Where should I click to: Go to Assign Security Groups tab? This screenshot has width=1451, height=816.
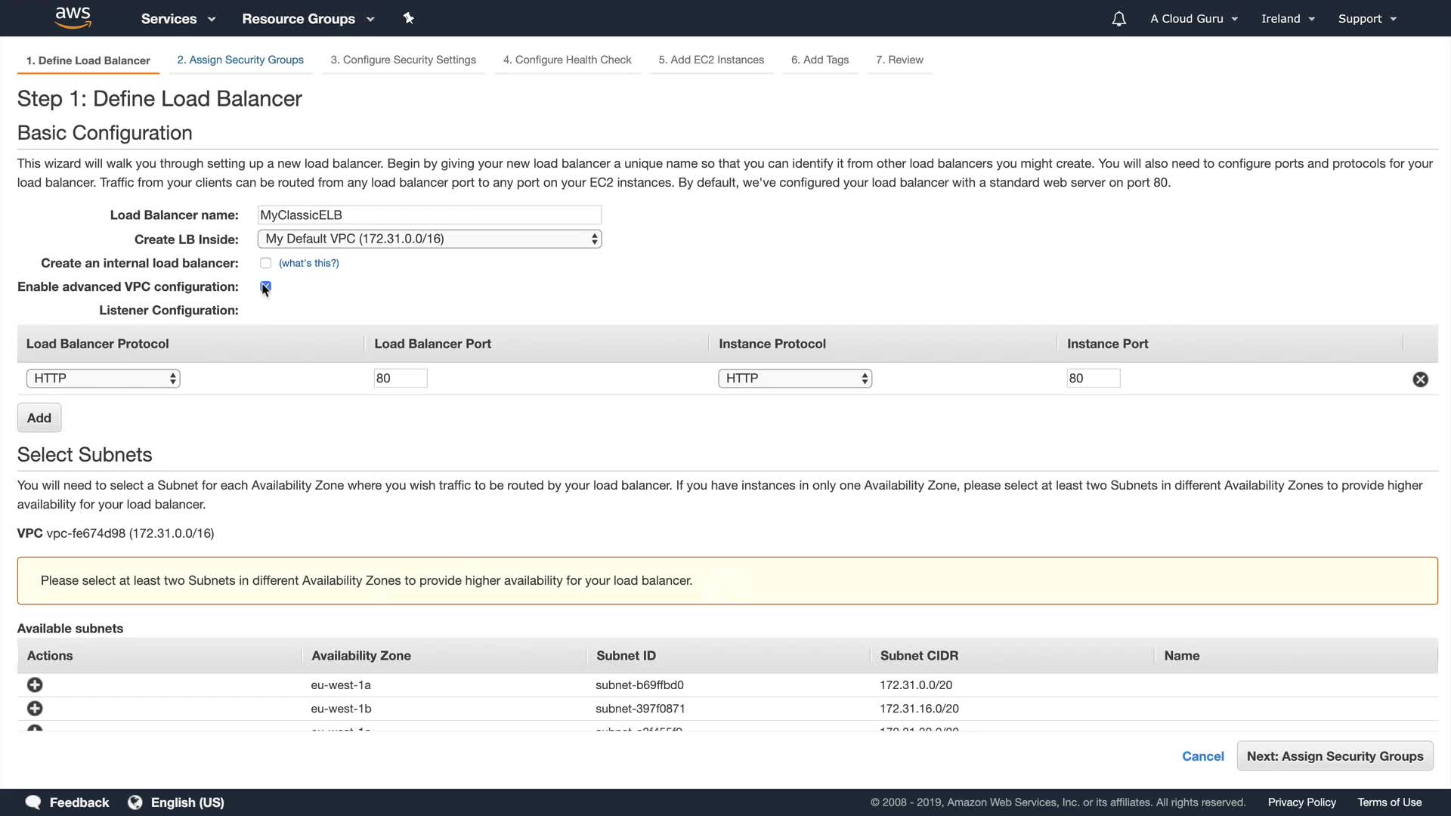click(240, 60)
